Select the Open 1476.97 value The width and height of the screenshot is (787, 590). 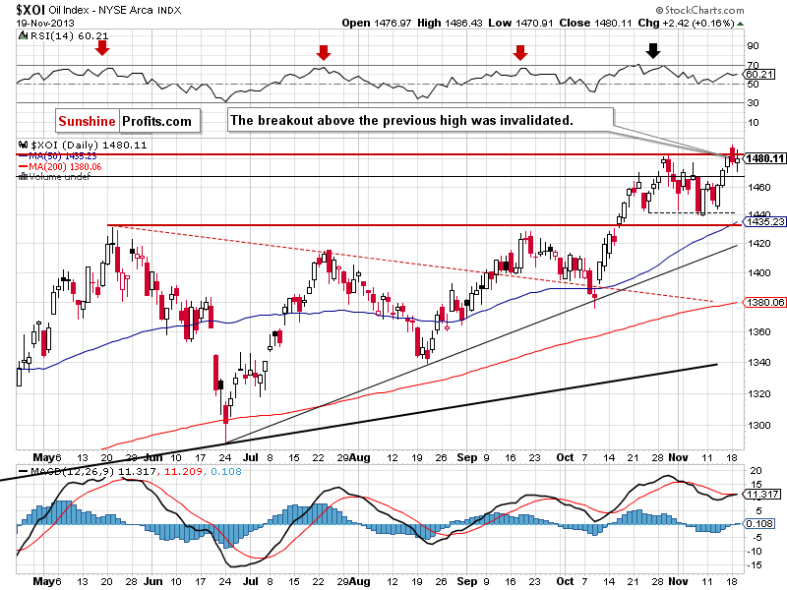pyautogui.click(x=377, y=23)
